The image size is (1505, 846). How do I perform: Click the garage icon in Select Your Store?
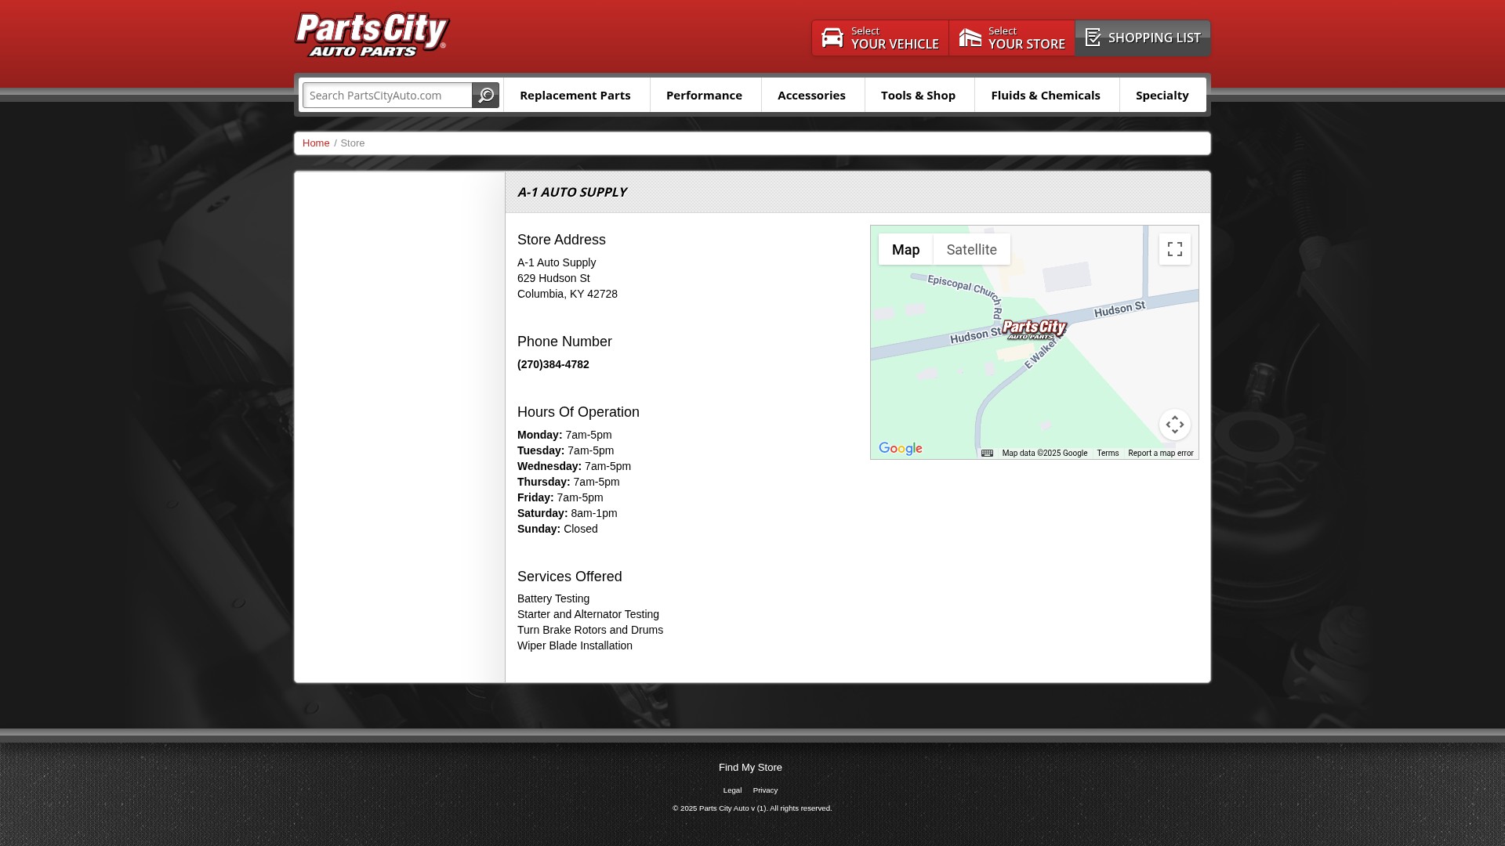(x=970, y=38)
